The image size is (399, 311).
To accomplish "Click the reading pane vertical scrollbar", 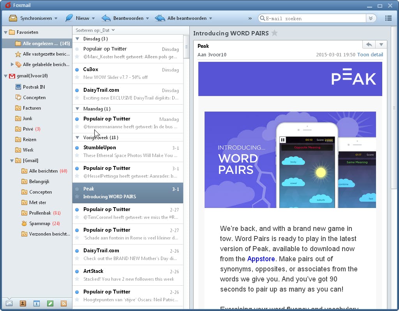I will pyautogui.click(x=394, y=108).
